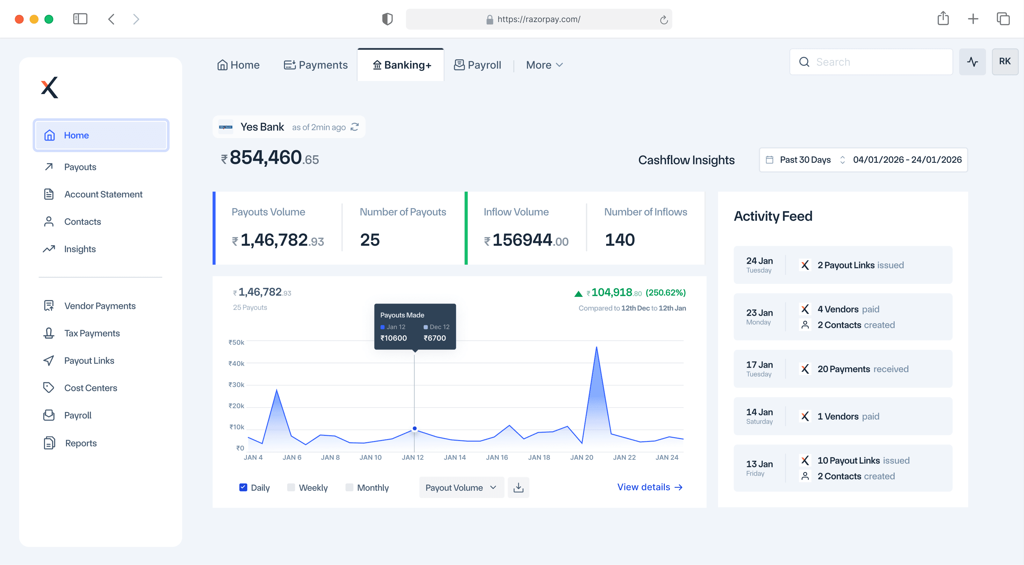Enable the Monthly checkbox

click(349, 488)
